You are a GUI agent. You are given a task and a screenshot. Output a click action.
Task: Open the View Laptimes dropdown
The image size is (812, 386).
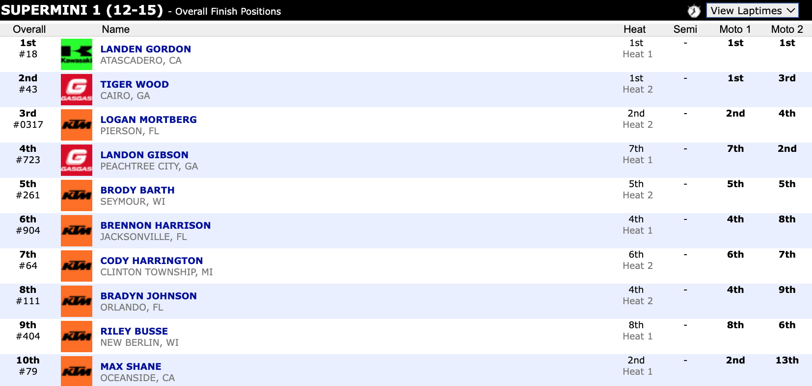coord(752,11)
